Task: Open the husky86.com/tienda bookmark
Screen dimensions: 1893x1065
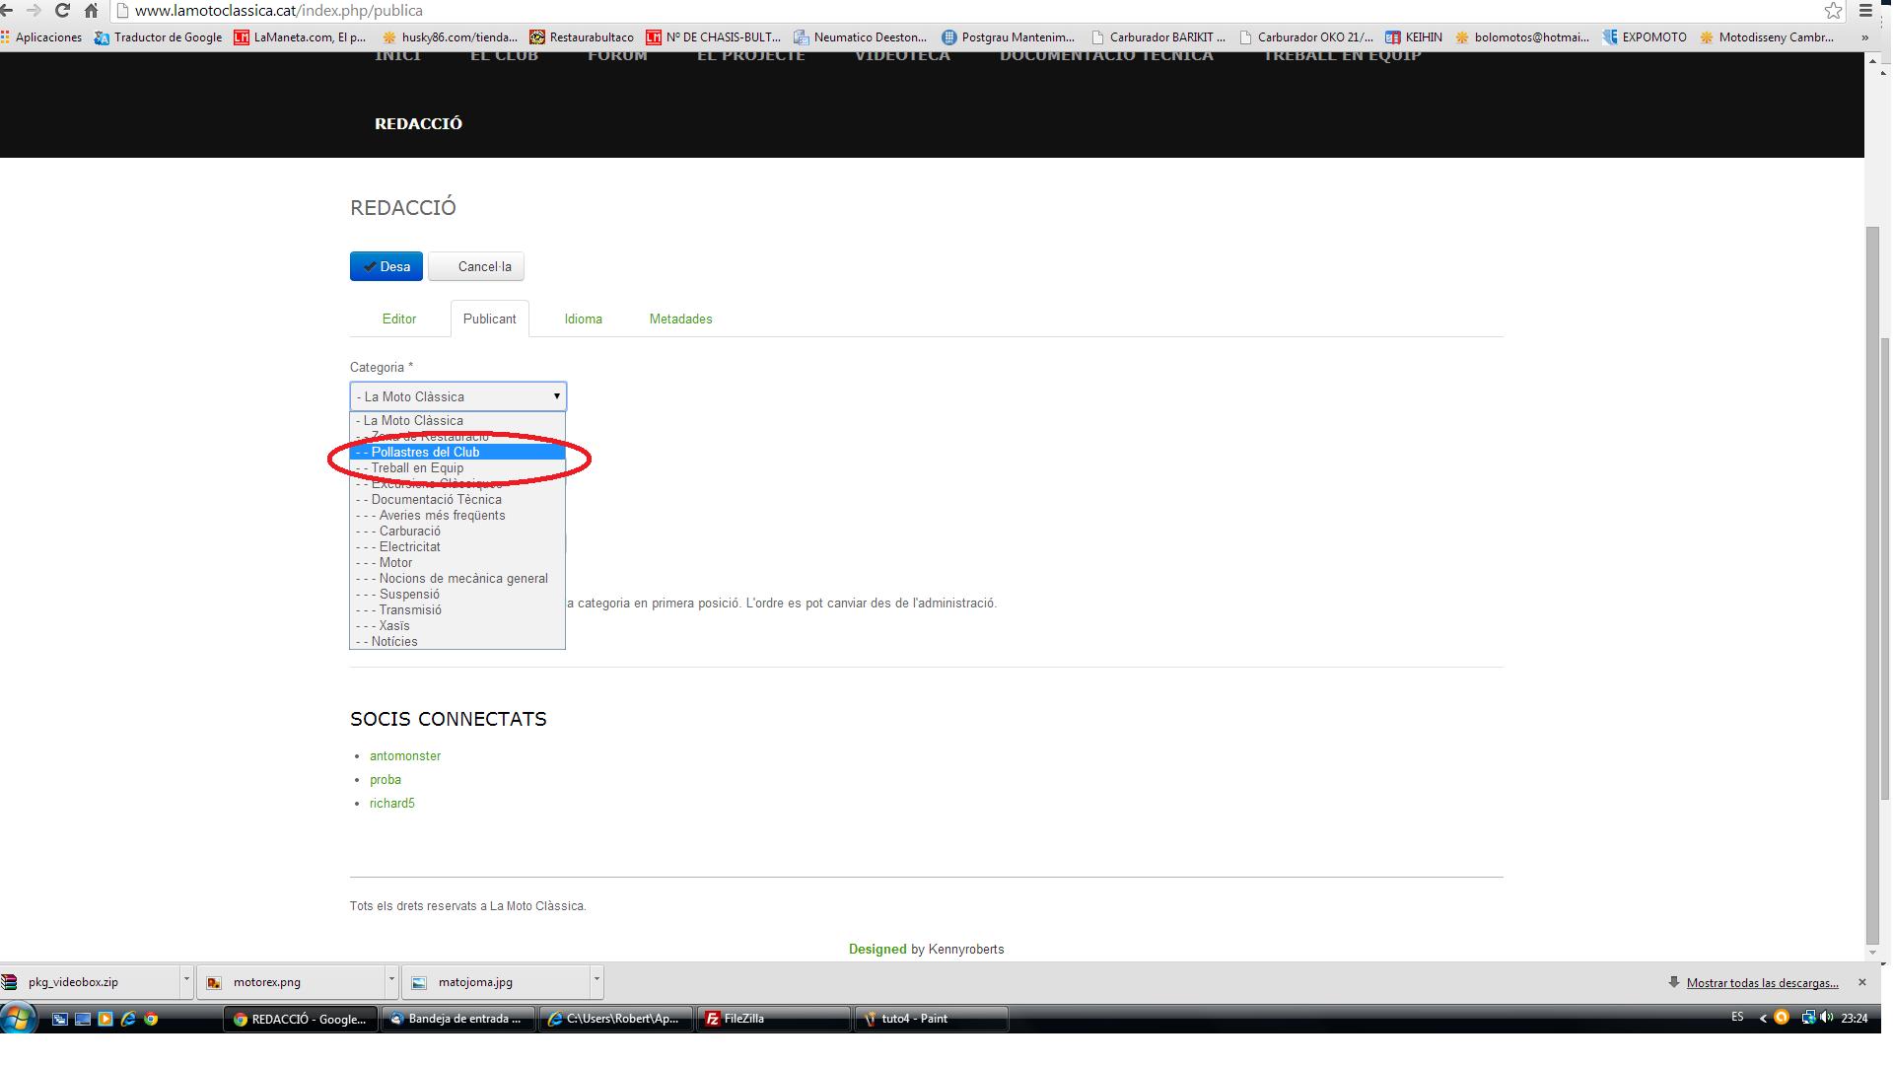Action: tap(450, 37)
